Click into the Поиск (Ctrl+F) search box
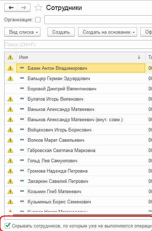The image size is (152, 231). (x=78, y=45)
